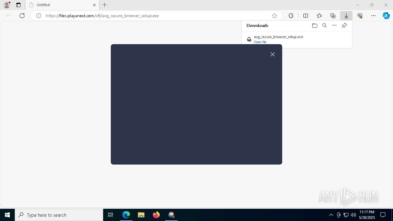Viewport: 393px width, 221px height.
Task: Open File Explorer from taskbar
Action: coord(141,215)
